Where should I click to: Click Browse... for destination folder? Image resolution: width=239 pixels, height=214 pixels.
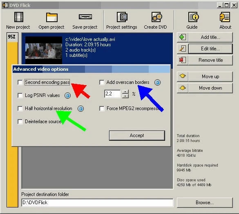click(205, 203)
